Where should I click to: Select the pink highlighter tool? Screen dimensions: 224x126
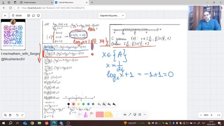click(86, 115)
